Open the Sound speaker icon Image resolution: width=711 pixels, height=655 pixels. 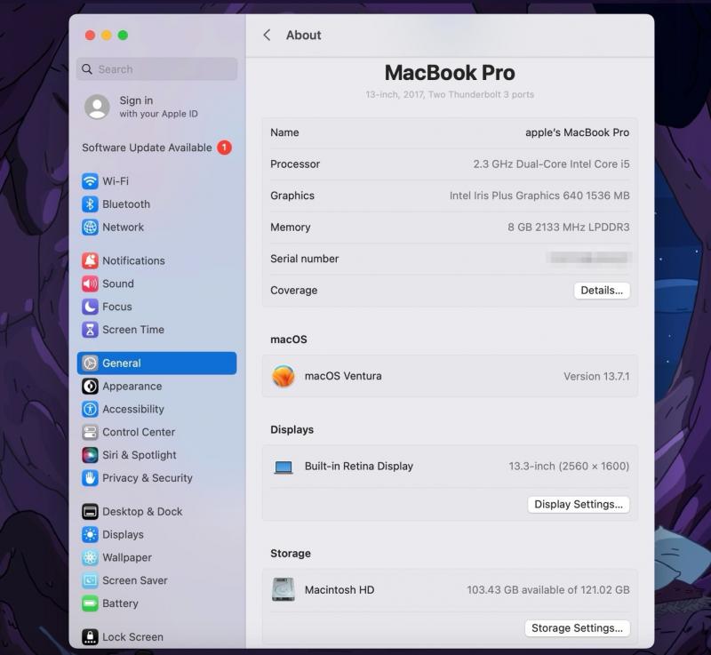click(x=90, y=284)
